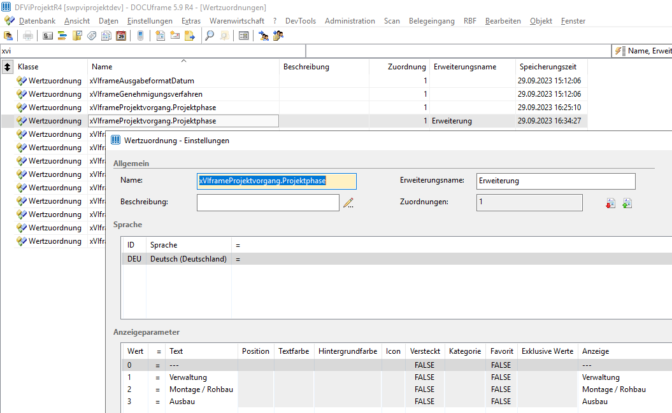Open the Belegeingang menu
The width and height of the screenshot is (672, 413).
432,21
